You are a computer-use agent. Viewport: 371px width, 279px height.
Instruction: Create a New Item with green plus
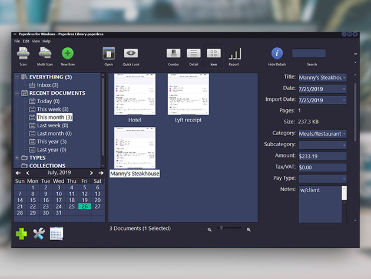(68, 53)
